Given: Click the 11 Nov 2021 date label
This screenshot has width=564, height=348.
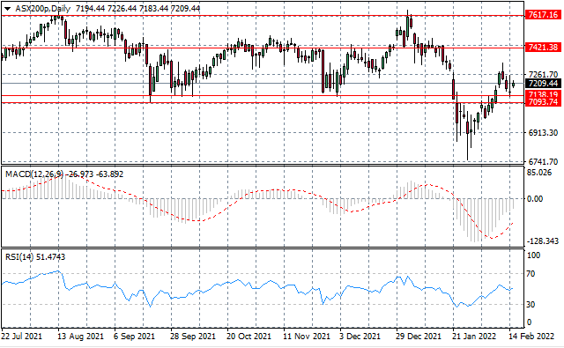Looking at the screenshot, I should [x=307, y=337].
